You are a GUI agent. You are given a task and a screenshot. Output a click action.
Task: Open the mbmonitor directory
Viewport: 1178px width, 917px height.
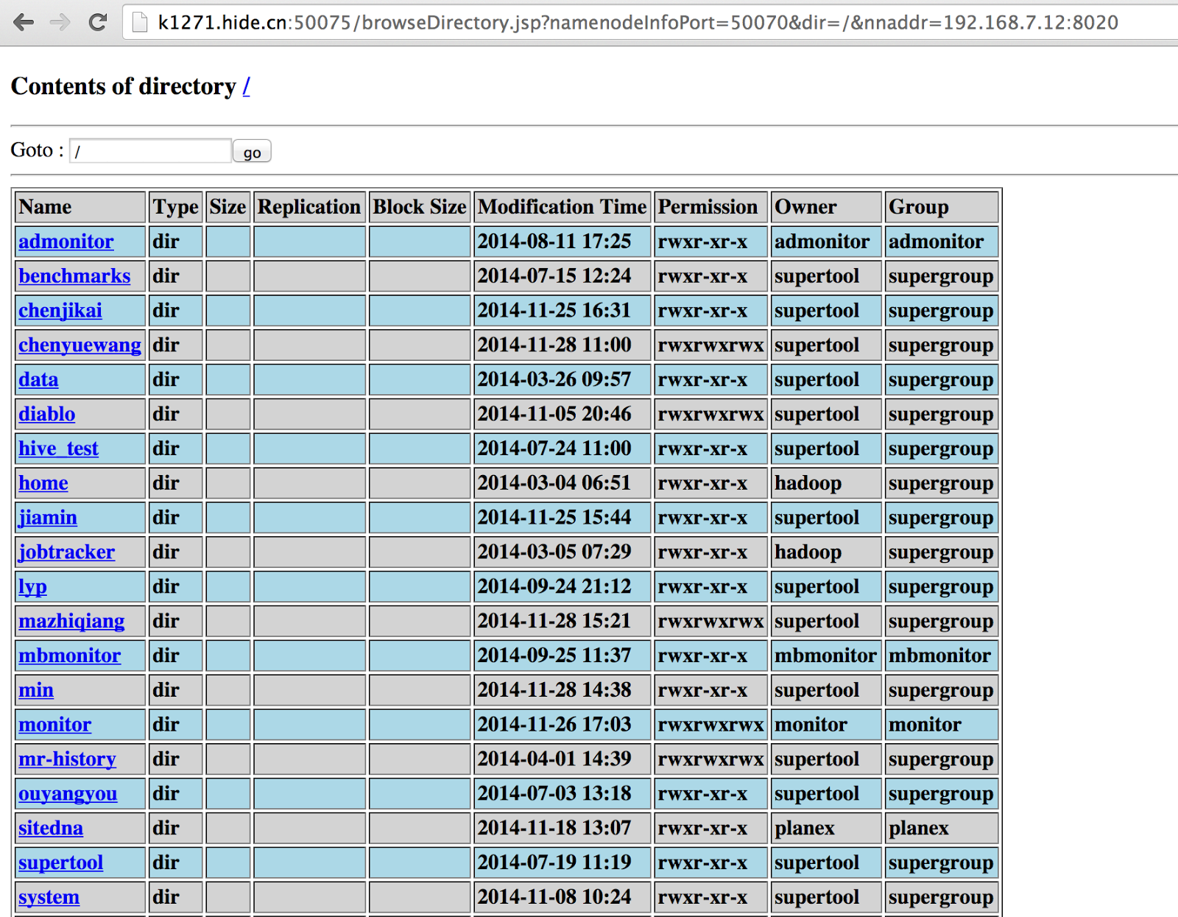click(70, 656)
